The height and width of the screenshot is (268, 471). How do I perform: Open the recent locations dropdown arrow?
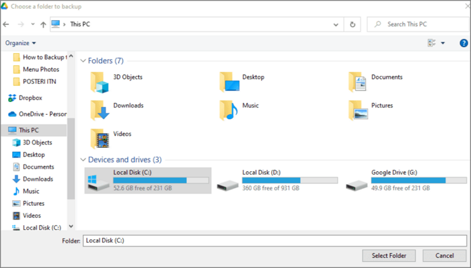(x=32, y=25)
